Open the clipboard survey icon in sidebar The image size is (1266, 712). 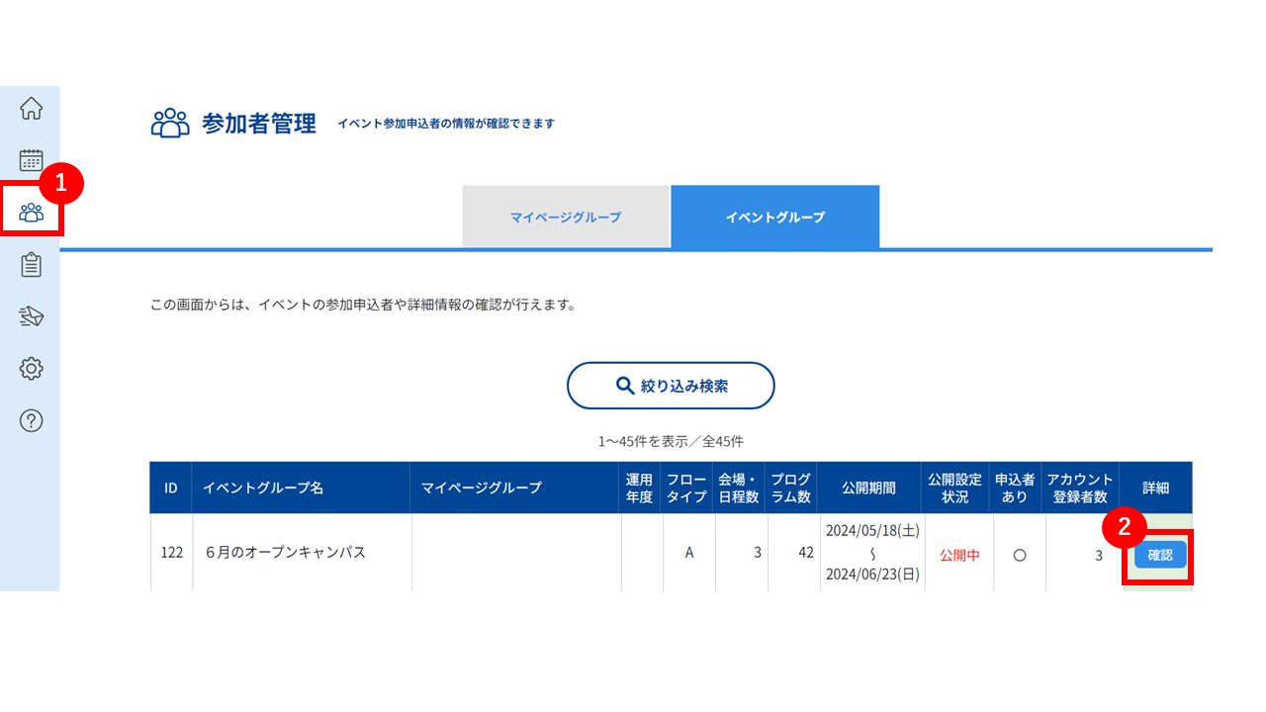(x=32, y=264)
